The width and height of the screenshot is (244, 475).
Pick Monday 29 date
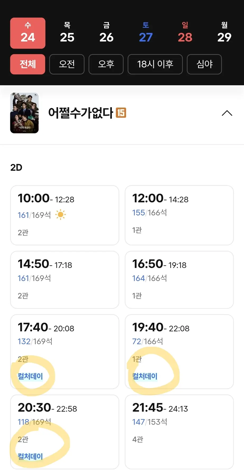click(224, 33)
